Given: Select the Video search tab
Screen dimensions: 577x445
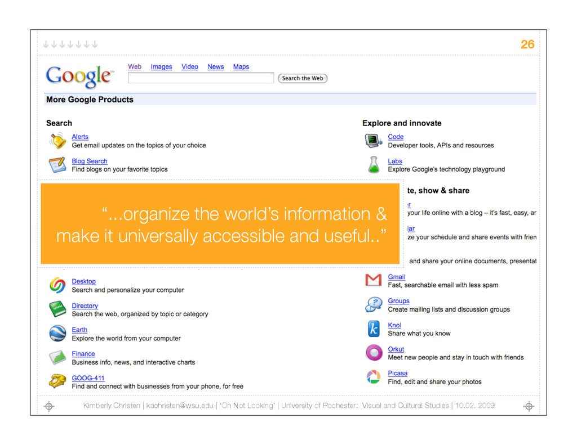Looking at the screenshot, I should point(189,66).
